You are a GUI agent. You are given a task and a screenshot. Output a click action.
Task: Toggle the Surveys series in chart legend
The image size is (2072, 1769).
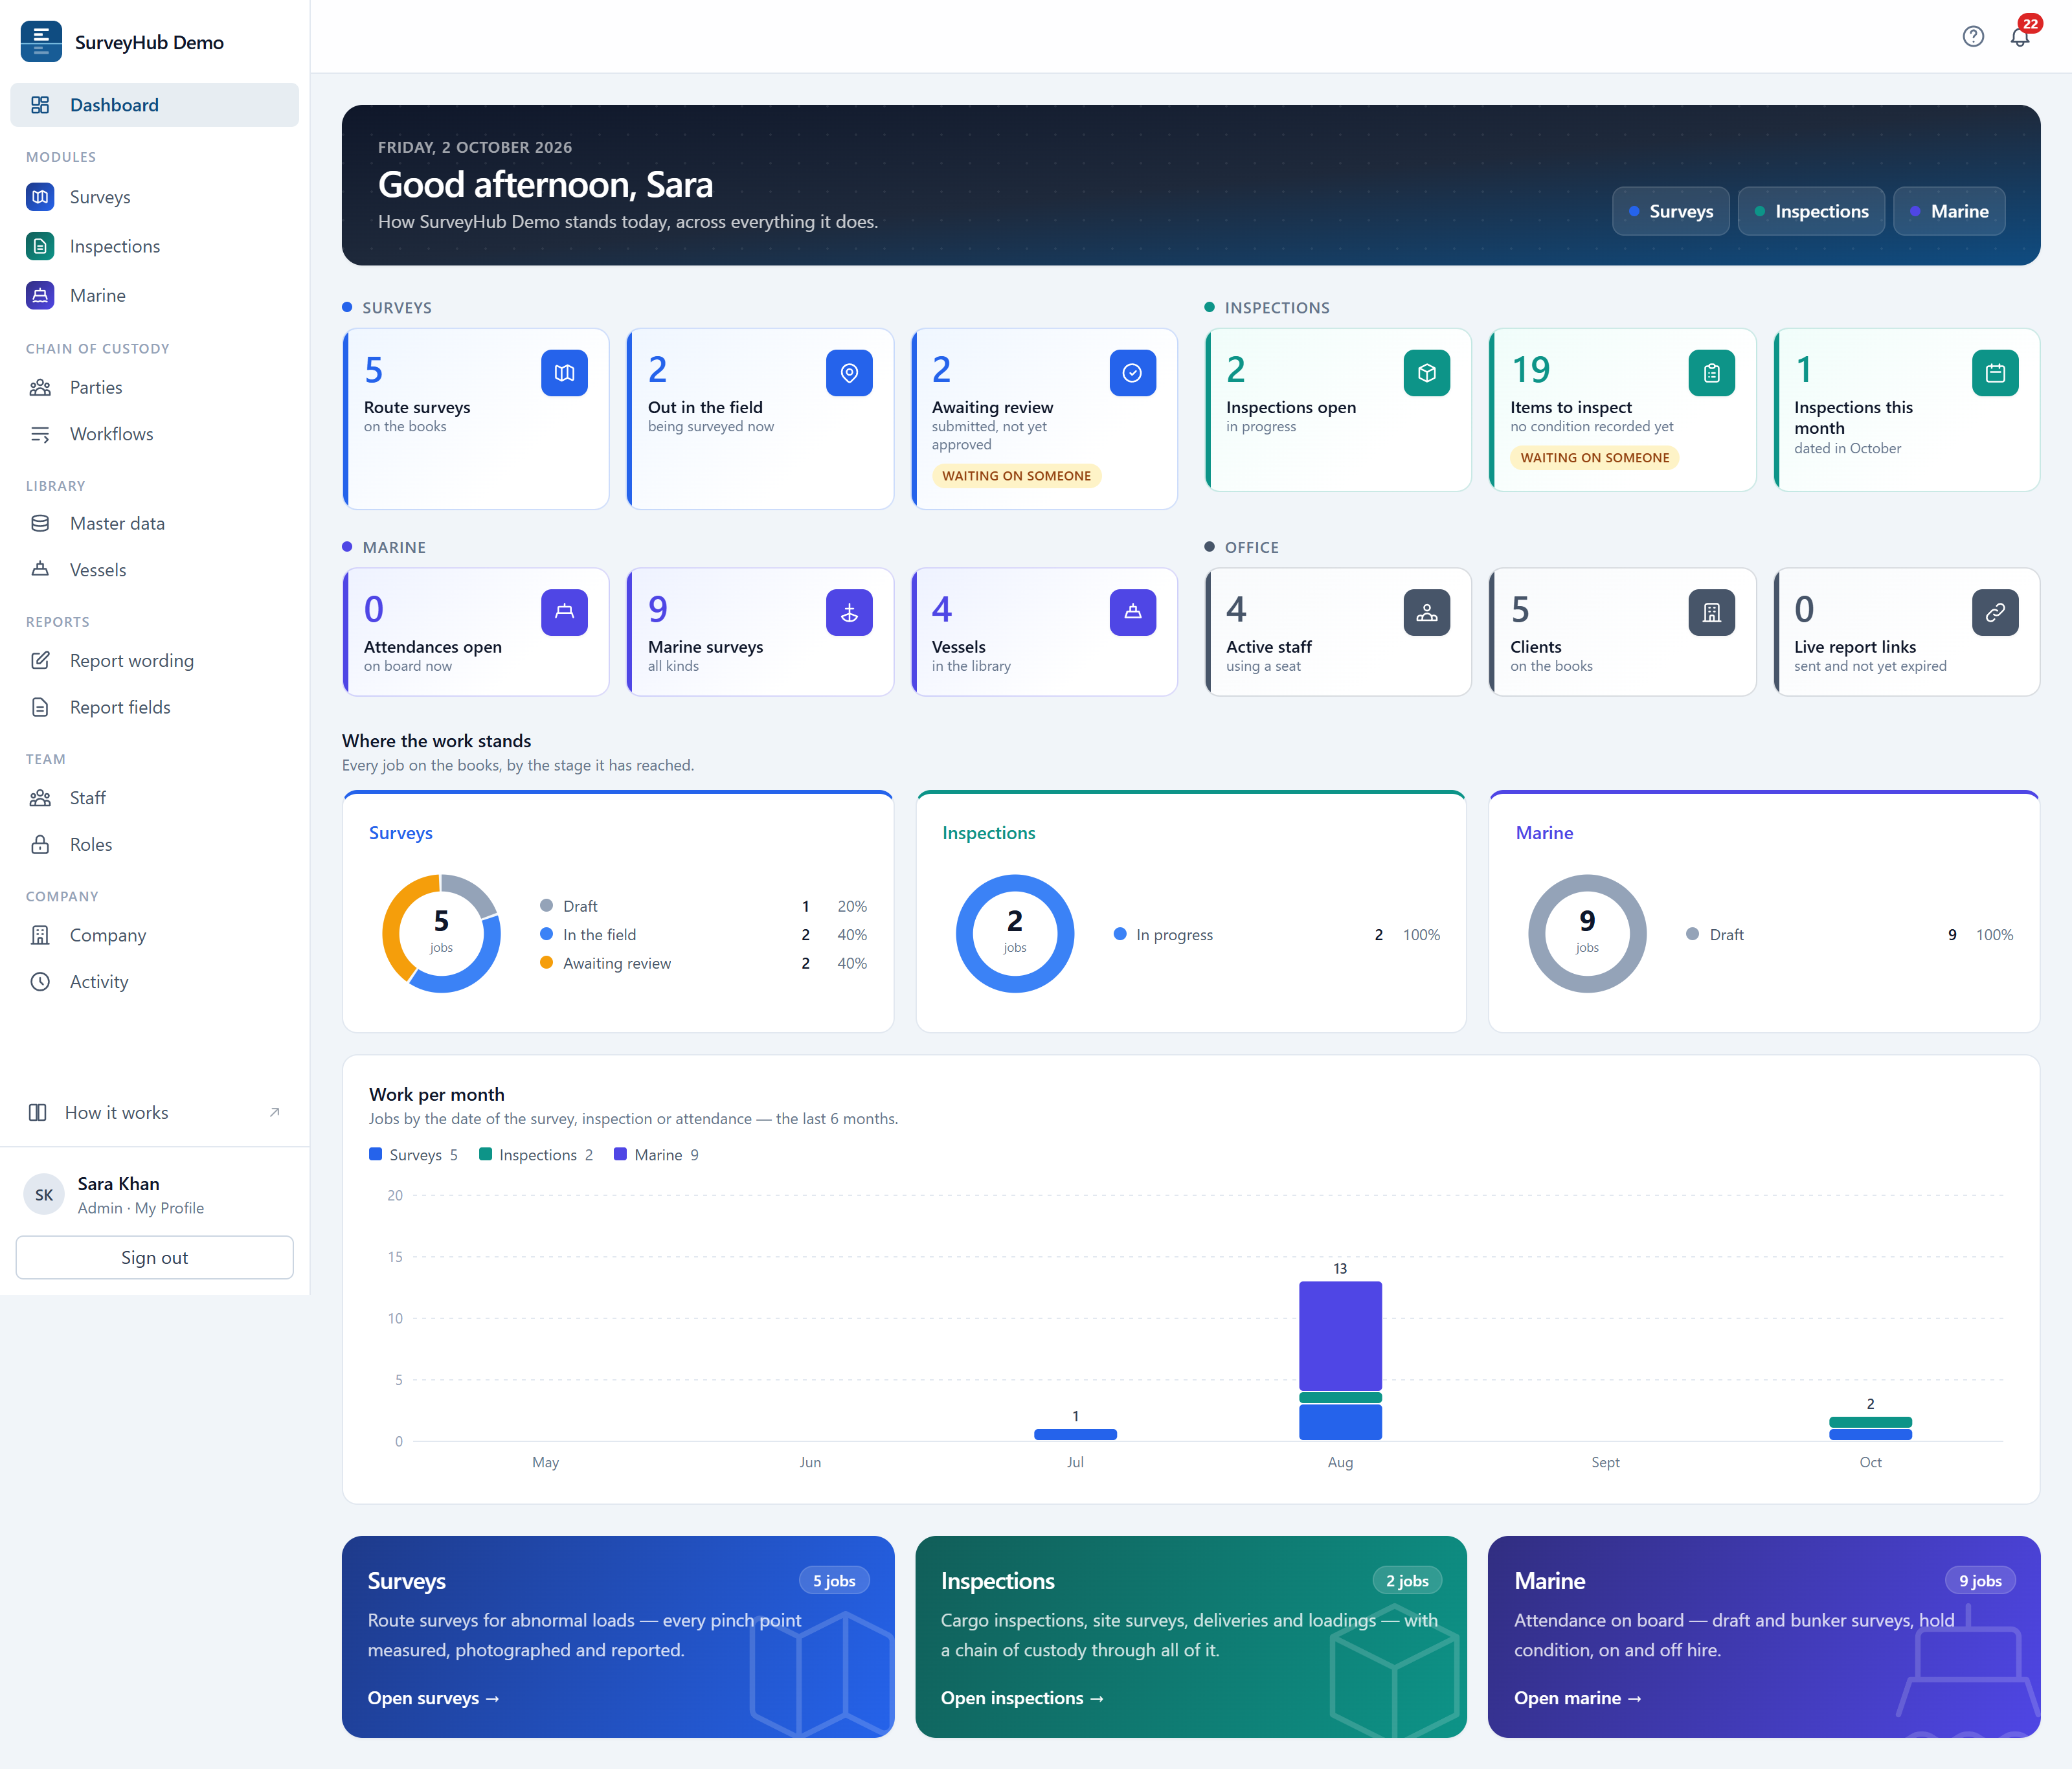413,1155
